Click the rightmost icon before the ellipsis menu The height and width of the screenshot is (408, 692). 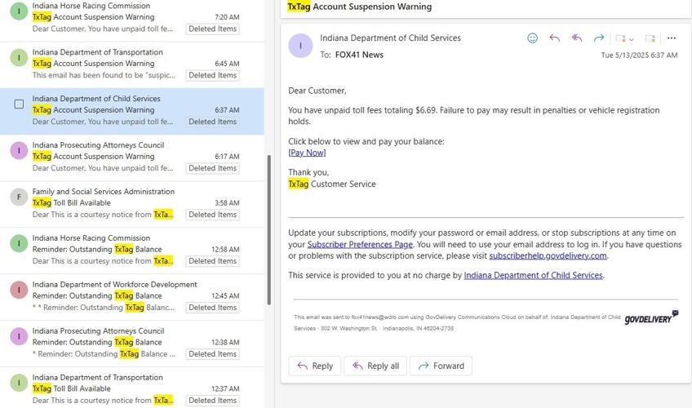(650, 39)
